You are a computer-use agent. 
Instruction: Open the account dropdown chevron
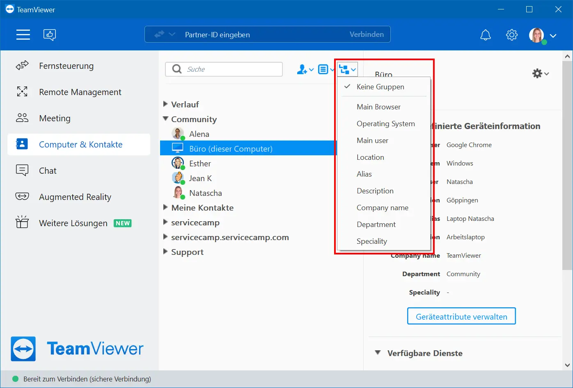[x=553, y=36]
